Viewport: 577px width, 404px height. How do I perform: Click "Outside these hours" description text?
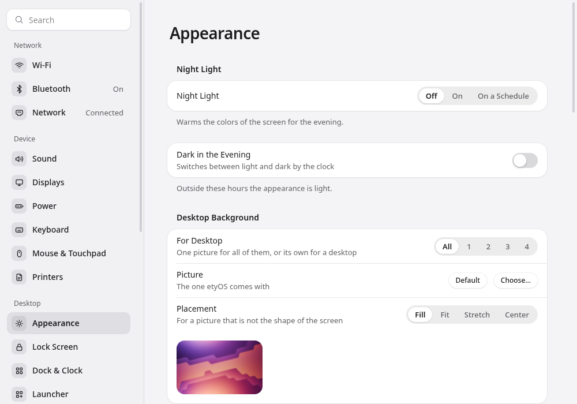(254, 188)
